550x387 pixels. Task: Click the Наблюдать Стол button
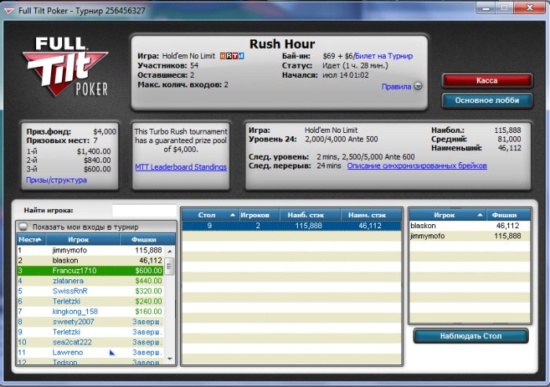point(471,336)
